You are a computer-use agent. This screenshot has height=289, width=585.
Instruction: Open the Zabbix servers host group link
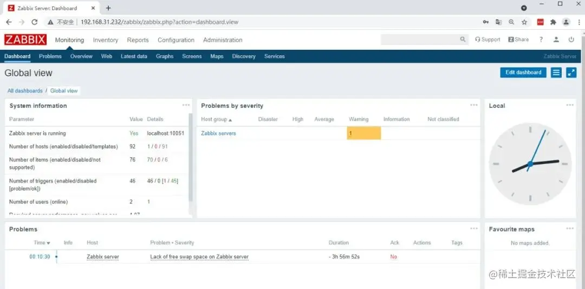point(218,133)
